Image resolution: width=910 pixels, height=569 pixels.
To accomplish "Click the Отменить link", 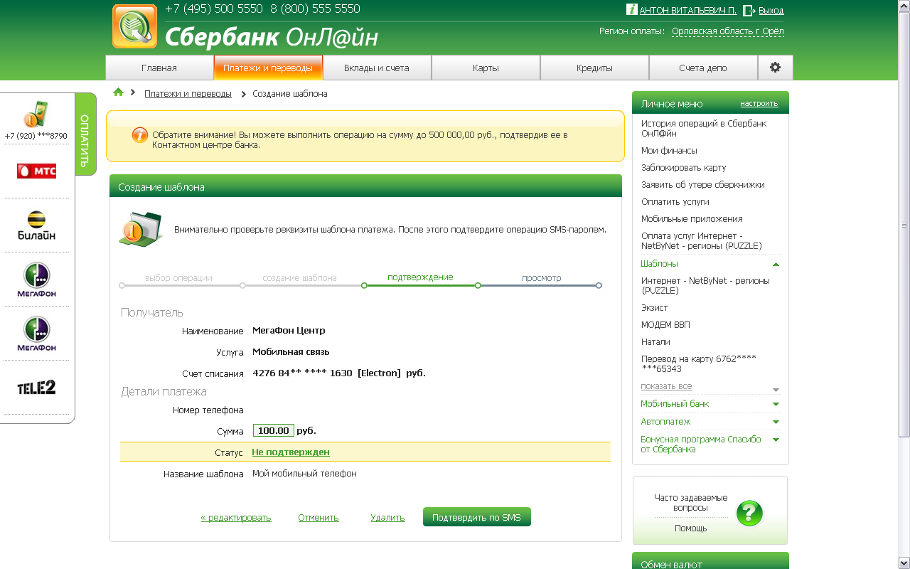I will coord(318,518).
